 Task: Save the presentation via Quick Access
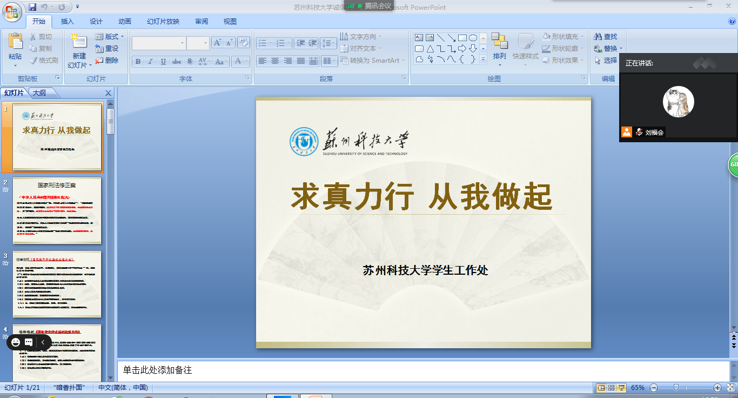[x=32, y=7]
